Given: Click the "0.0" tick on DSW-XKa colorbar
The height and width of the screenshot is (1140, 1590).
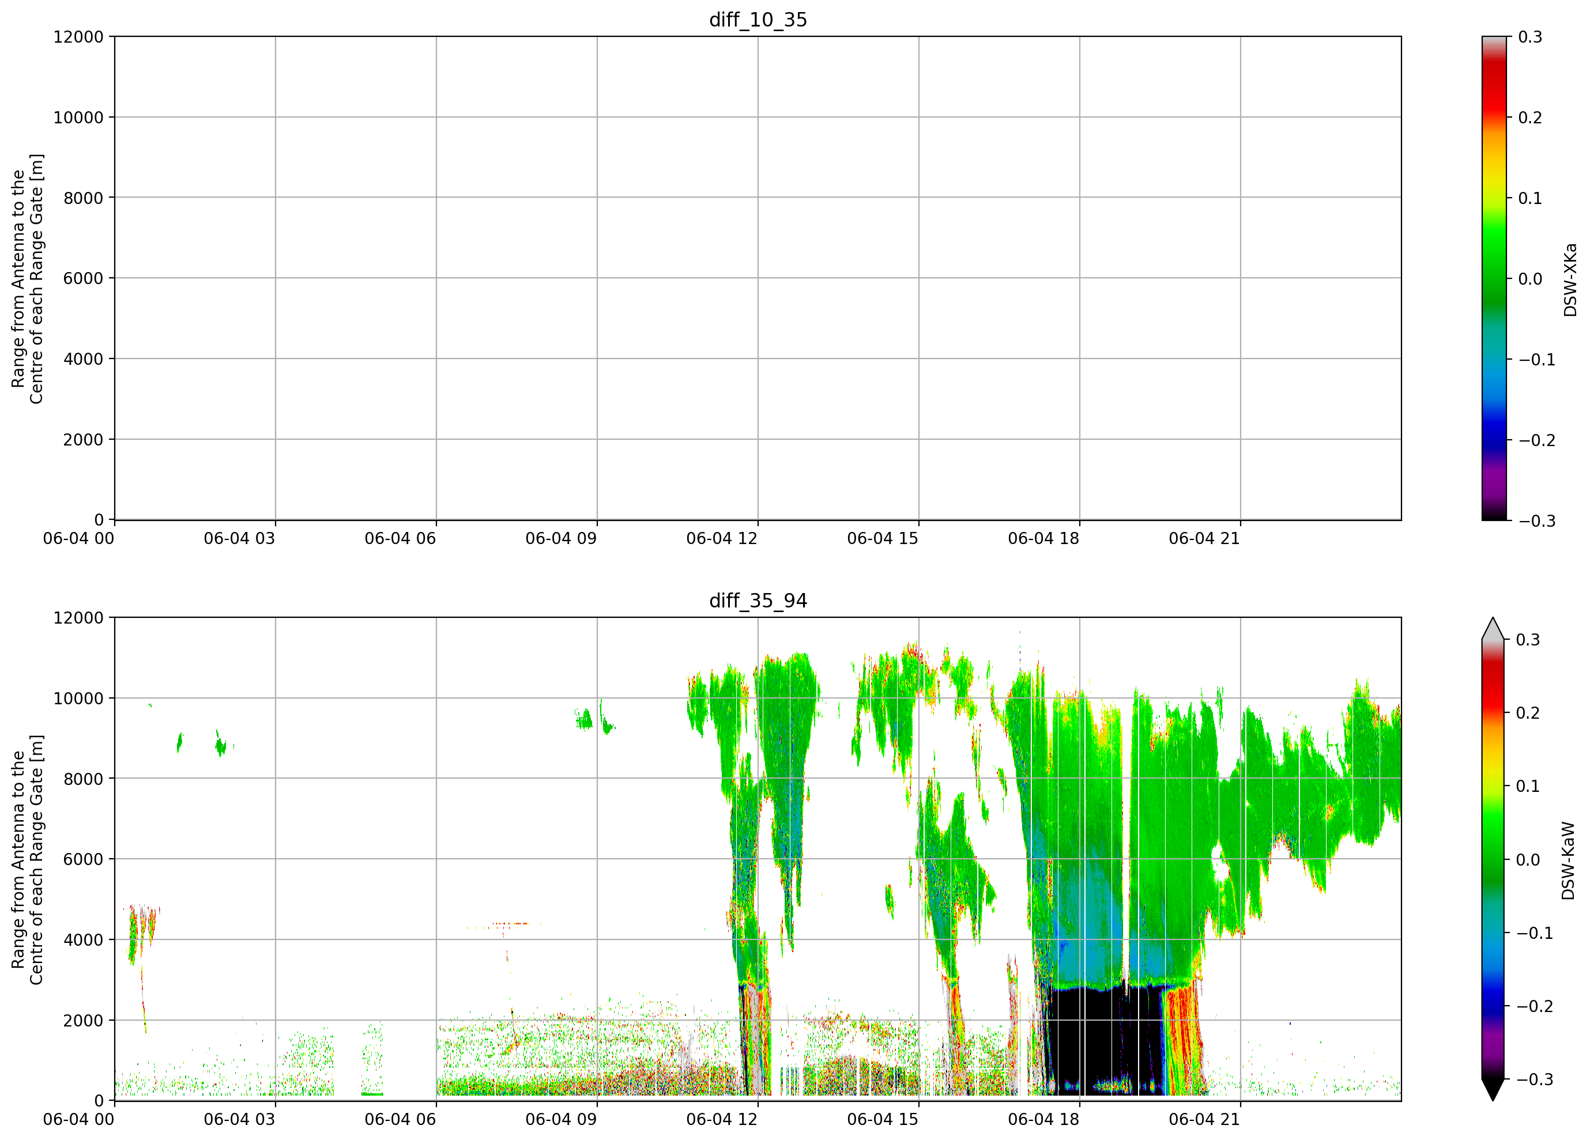Looking at the screenshot, I should [1529, 279].
